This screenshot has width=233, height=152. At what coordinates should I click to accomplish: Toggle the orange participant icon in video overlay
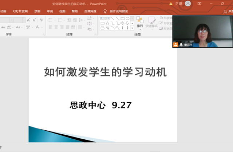tap(176, 45)
